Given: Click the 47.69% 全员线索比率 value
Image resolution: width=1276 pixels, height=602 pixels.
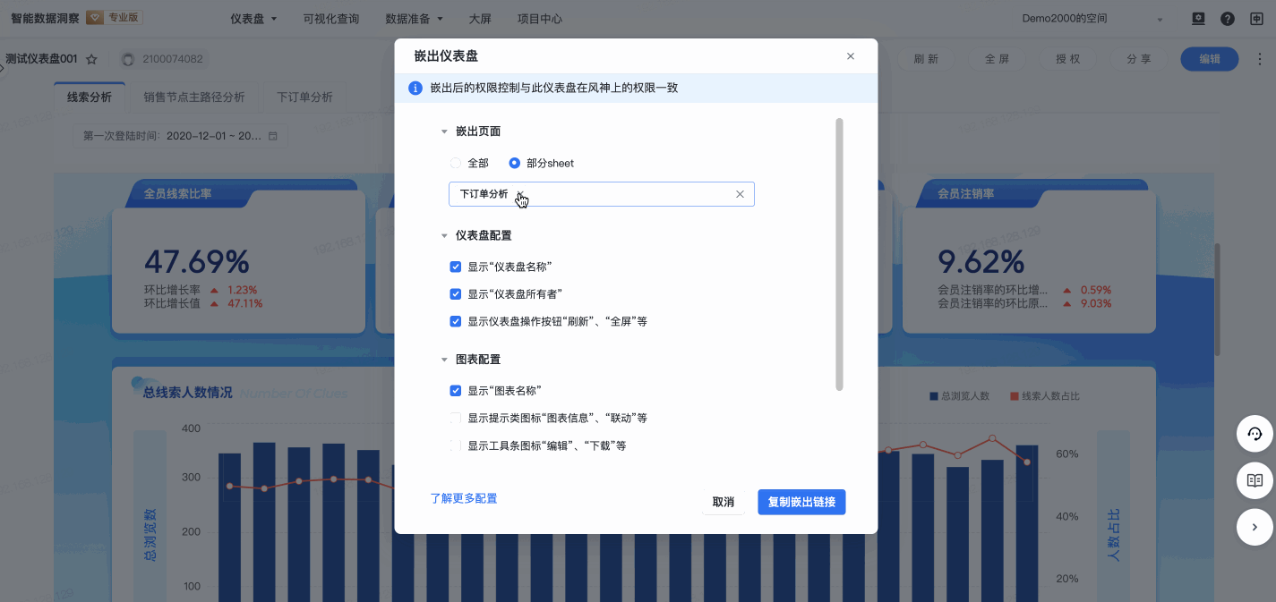Looking at the screenshot, I should click(196, 262).
